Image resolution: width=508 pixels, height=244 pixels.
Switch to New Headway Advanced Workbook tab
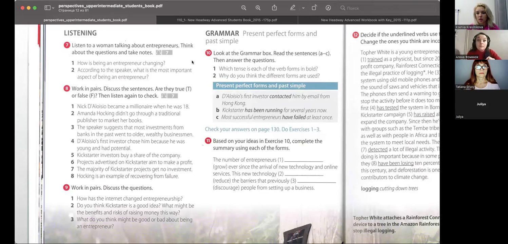pyautogui.click(x=368, y=20)
